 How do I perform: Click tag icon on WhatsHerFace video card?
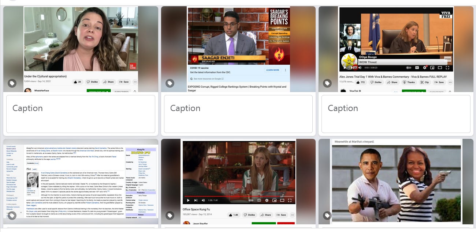tap(12, 84)
